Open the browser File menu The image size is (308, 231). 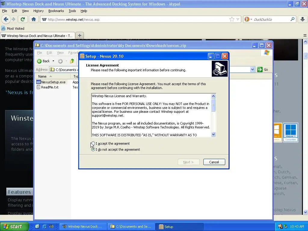click(x=5, y=11)
